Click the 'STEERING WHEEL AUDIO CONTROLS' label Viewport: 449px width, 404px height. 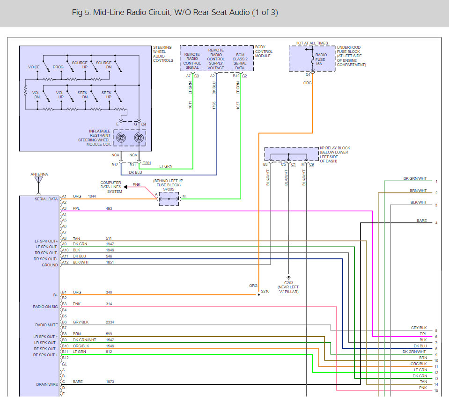click(163, 54)
